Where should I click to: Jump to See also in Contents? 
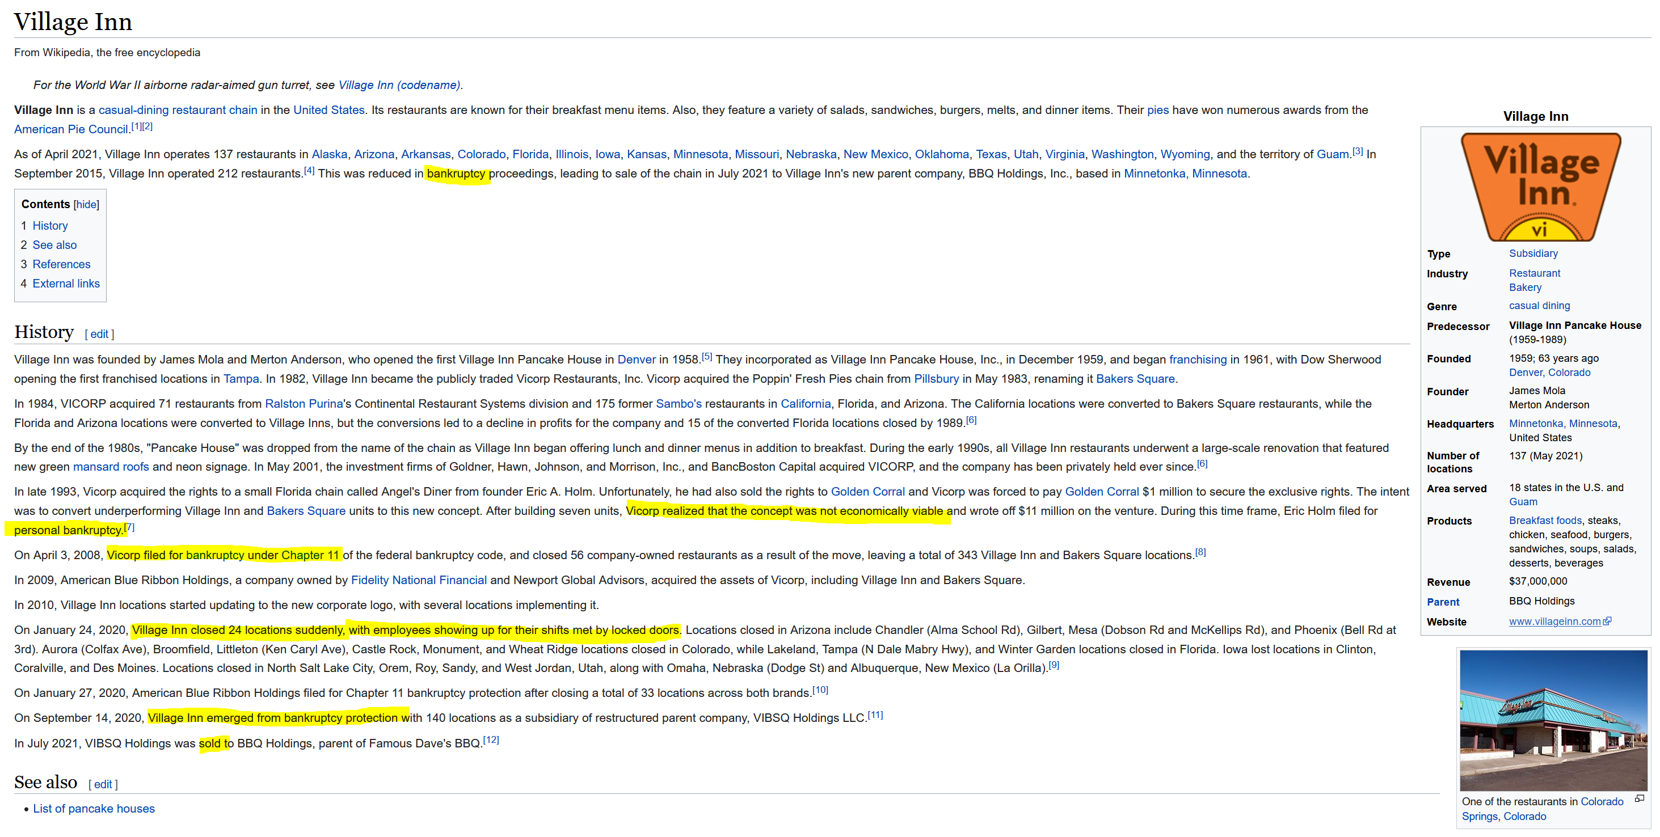pyautogui.click(x=54, y=245)
